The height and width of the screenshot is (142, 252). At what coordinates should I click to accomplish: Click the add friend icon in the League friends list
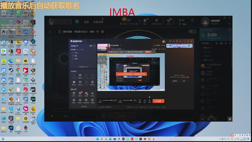(217, 43)
